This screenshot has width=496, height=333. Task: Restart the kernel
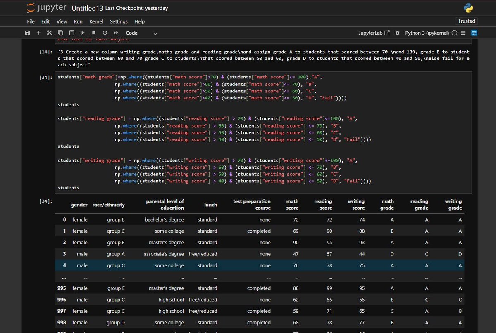(105, 33)
